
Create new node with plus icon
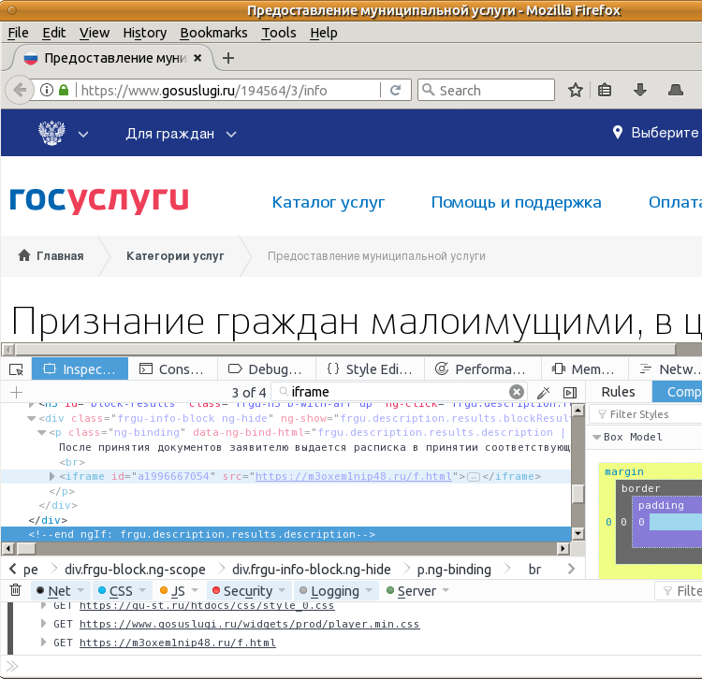coord(16,393)
